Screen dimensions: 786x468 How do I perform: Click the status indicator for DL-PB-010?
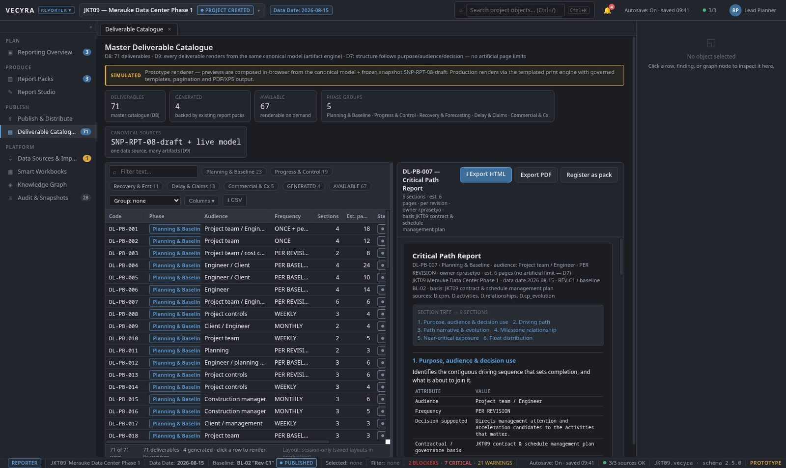pyautogui.click(x=382, y=339)
